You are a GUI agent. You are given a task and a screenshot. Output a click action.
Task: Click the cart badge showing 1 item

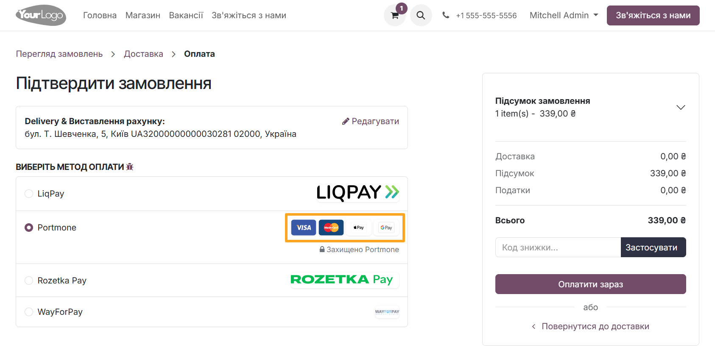[401, 8]
